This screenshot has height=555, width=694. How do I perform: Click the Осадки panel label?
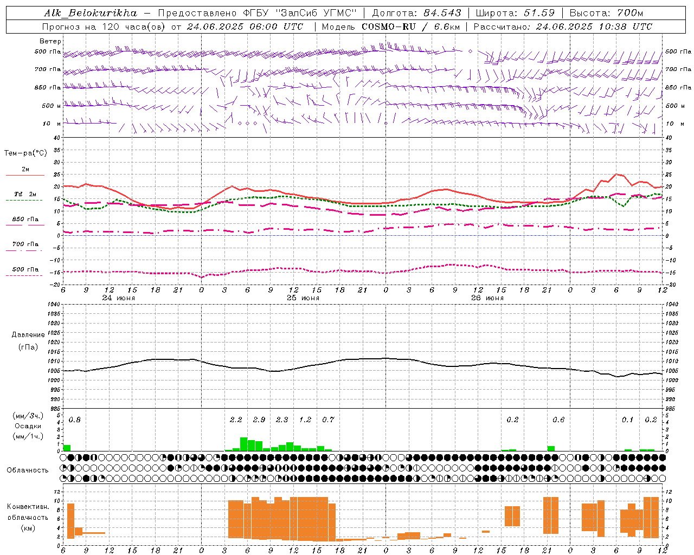tap(28, 426)
